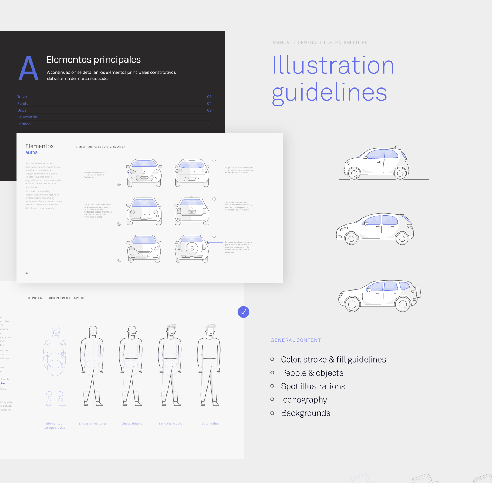
Task: Click the blue 'autos' subtitle link
Action: point(31,152)
